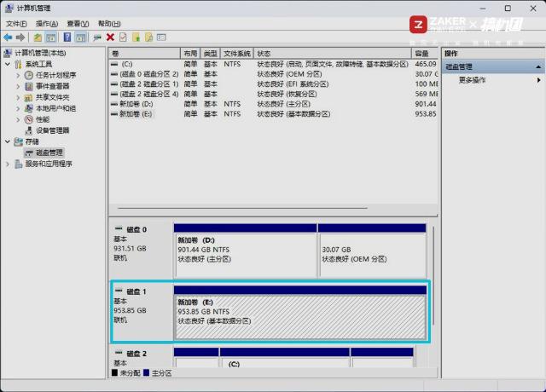546x392 pixels.
Task: Click the Properties checkmark page icon
Action: 123,37
